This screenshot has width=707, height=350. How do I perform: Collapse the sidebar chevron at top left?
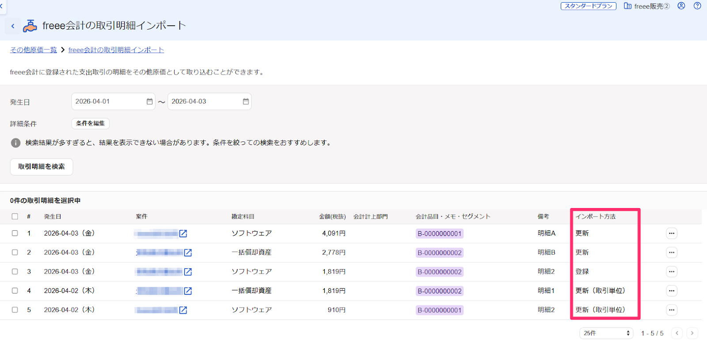pos(2,6)
